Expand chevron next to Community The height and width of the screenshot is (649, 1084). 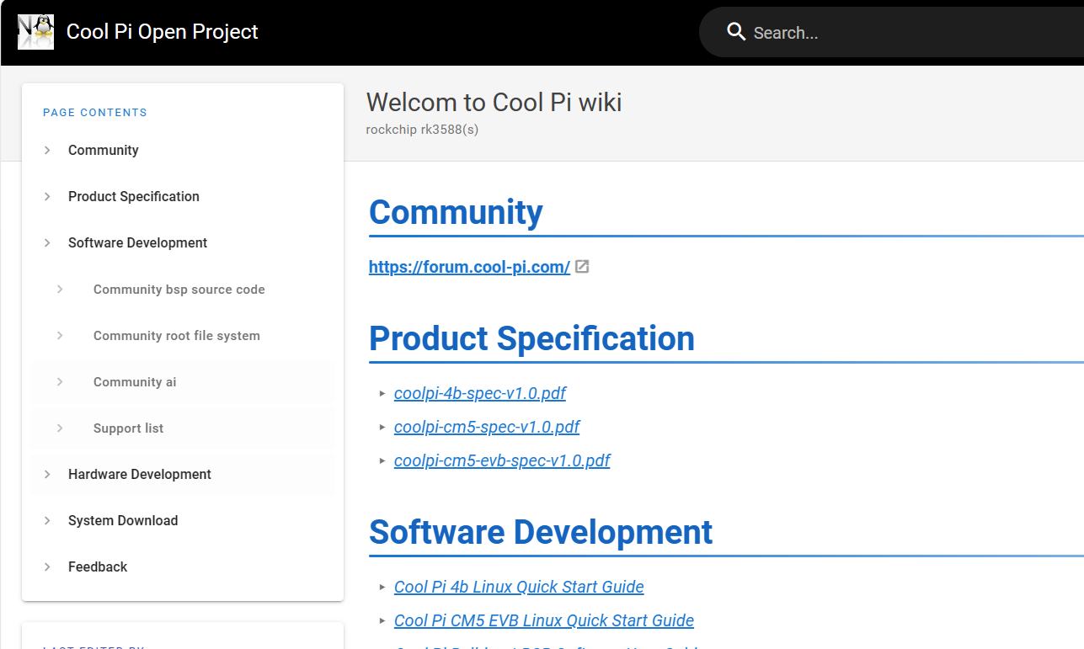(47, 150)
